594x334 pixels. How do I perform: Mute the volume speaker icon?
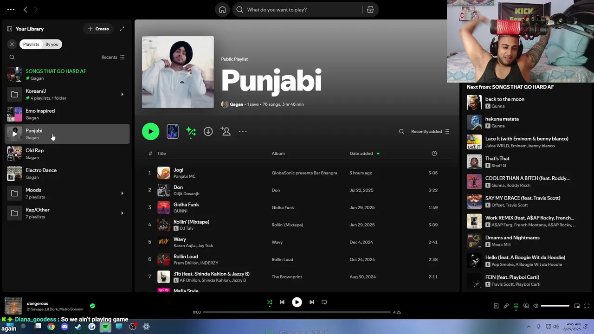[536, 306]
